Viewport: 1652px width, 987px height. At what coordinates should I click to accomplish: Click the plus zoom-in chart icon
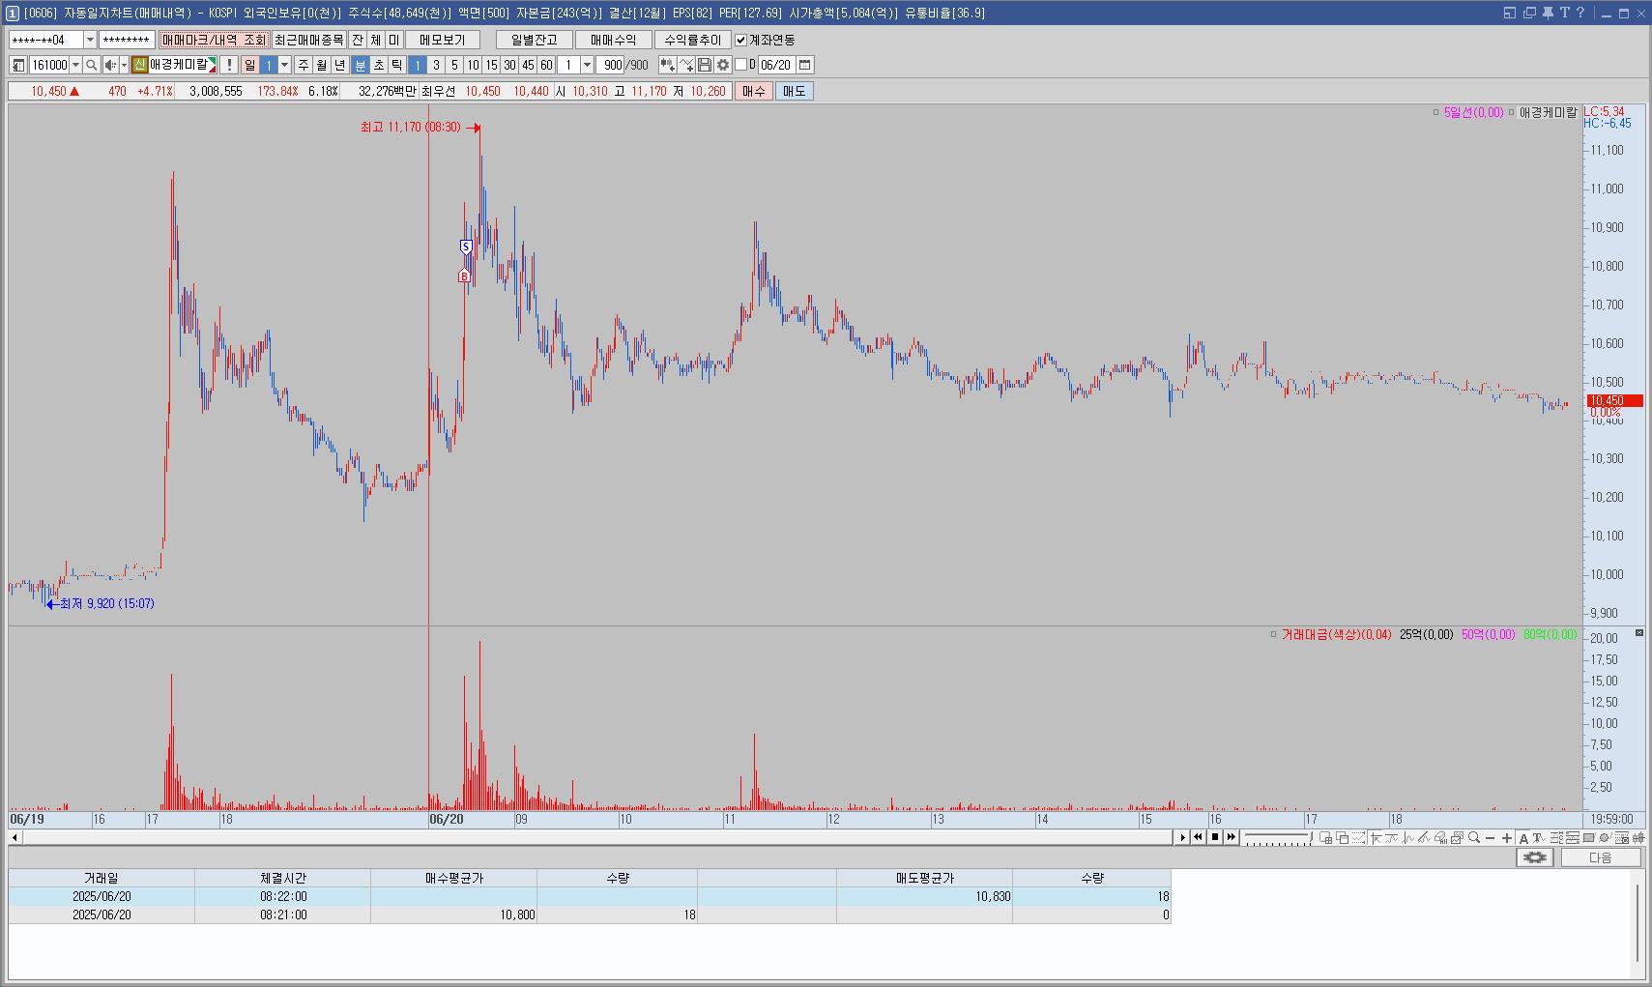(1506, 838)
